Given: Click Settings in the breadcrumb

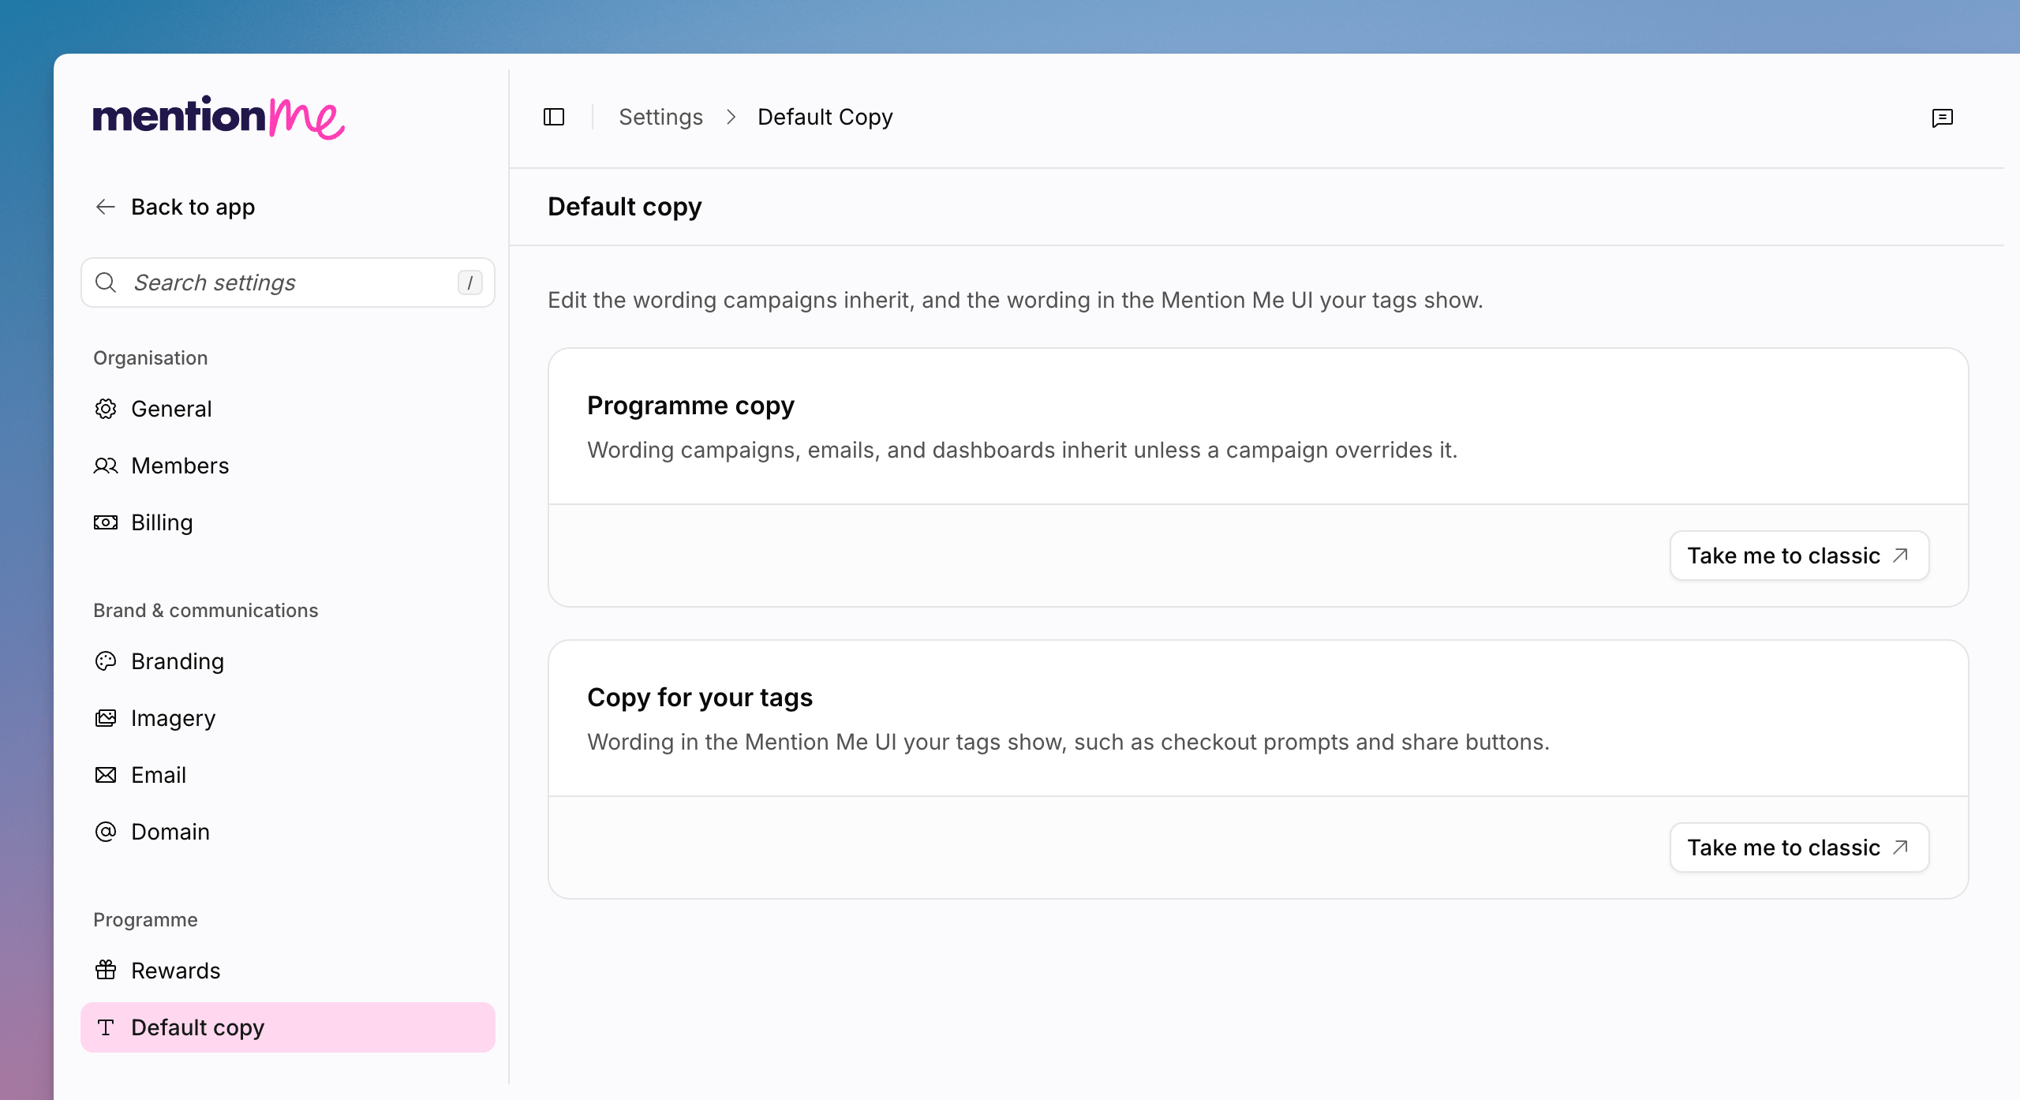Looking at the screenshot, I should click(660, 117).
